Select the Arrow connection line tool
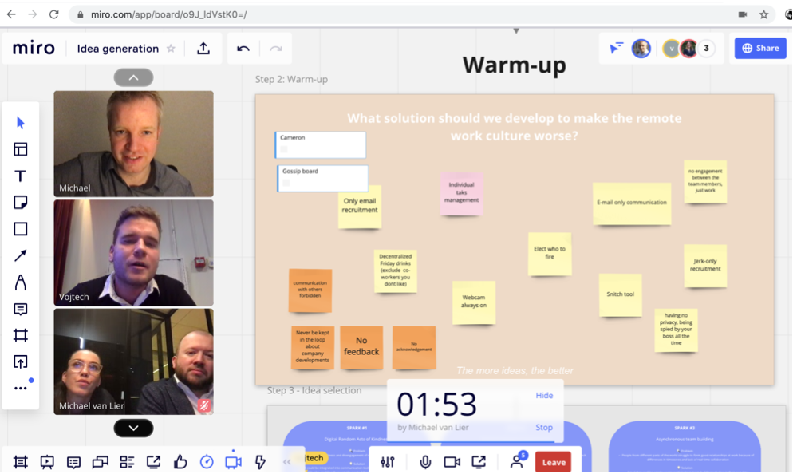The width and height of the screenshot is (793, 474). pos(20,255)
